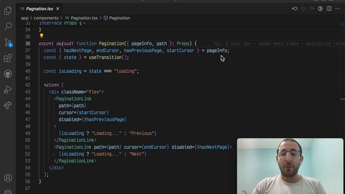Go to next change arrow icon
Screen dimensions: 345x194
tap(312, 9)
